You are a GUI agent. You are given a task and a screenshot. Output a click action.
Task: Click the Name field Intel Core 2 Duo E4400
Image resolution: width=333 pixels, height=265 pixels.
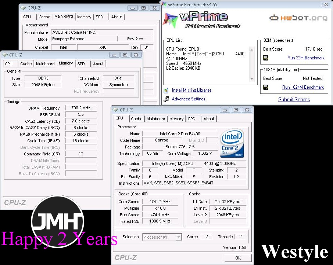tap(180, 134)
